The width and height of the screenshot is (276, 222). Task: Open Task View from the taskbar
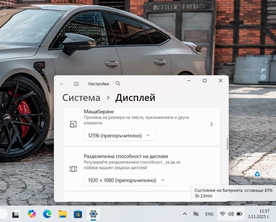tap(16, 214)
